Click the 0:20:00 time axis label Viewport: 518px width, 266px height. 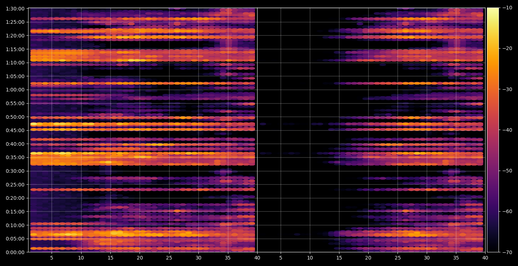click(15, 198)
